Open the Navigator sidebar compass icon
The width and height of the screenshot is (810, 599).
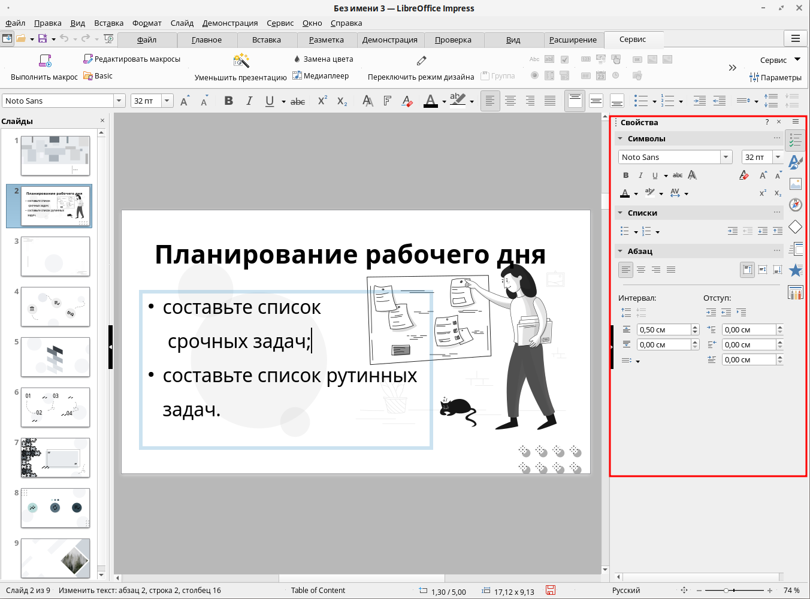click(x=795, y=205)
